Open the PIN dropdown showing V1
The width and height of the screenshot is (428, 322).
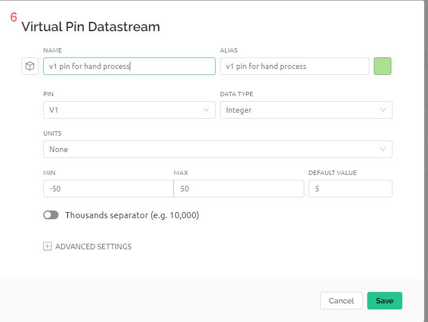(x=129, y=110)
